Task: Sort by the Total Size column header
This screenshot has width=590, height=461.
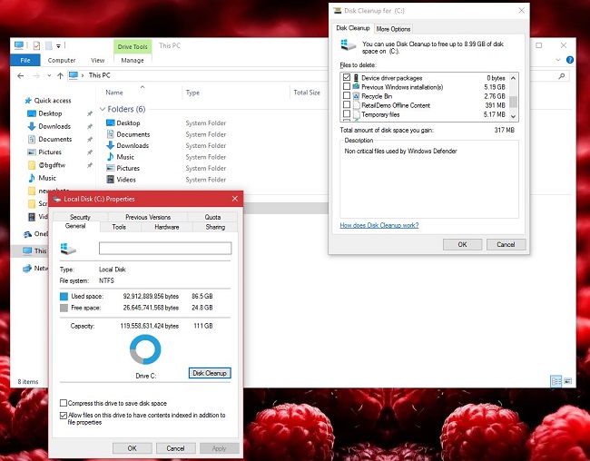Action: click(x=307, y=93)
